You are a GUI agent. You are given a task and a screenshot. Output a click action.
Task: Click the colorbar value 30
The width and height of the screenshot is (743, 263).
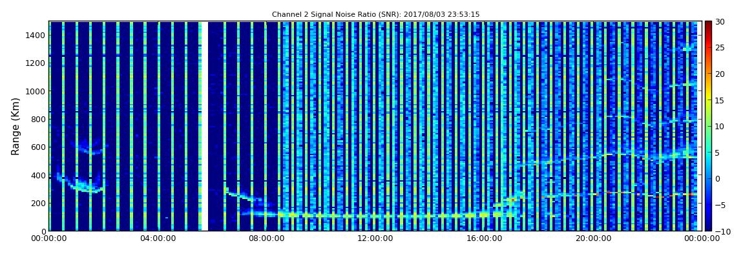tap(719, 21)
